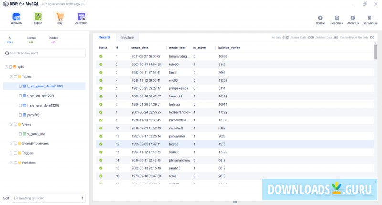Show Normal records filter
Screen dimensions: 382x205
coord(32,40)
